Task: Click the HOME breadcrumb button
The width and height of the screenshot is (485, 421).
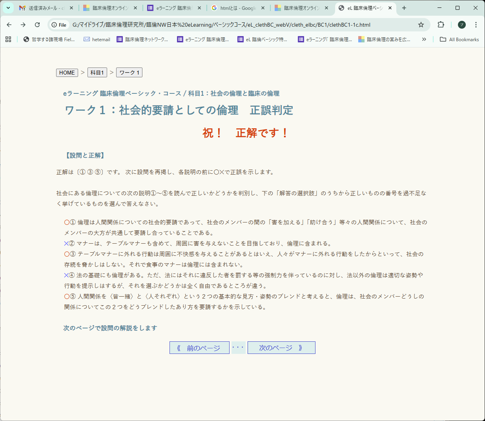Action: tap(67, 72)
